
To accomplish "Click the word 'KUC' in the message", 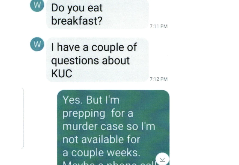I will coord(62,73).
